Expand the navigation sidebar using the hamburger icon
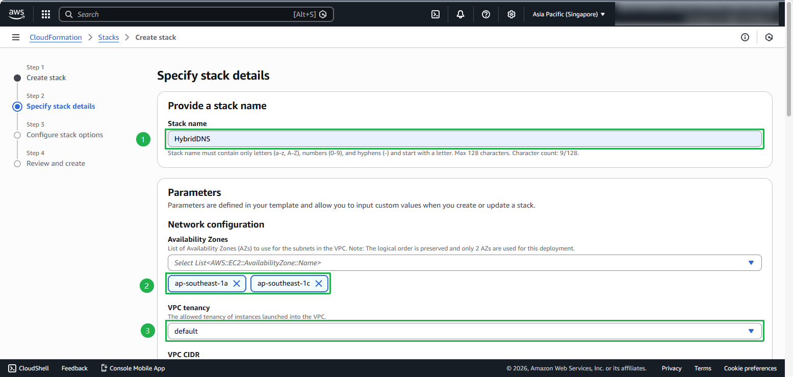Image resolution: width=793 pixels, height=377 pixels. coord(16,37)
